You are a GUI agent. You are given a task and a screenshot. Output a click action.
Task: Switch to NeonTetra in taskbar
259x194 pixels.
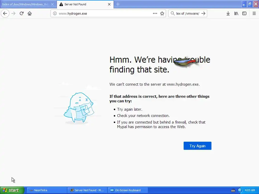(x=47, y=190)
